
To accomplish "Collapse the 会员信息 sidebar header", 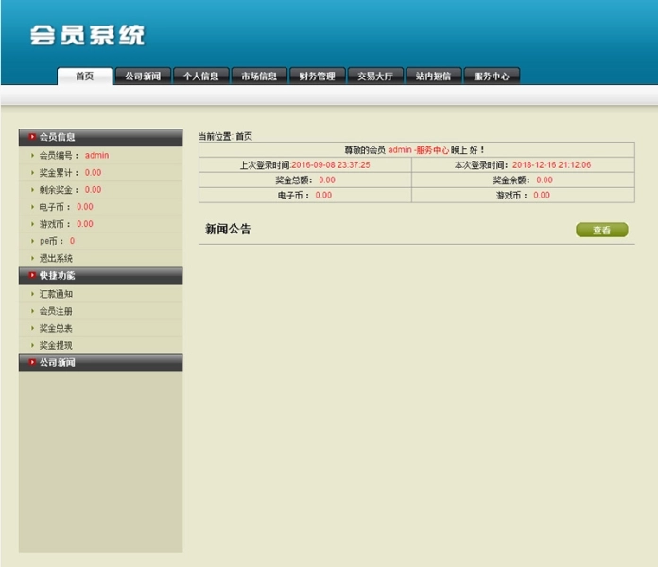I will pyautogui.click(x=101, y=137).
